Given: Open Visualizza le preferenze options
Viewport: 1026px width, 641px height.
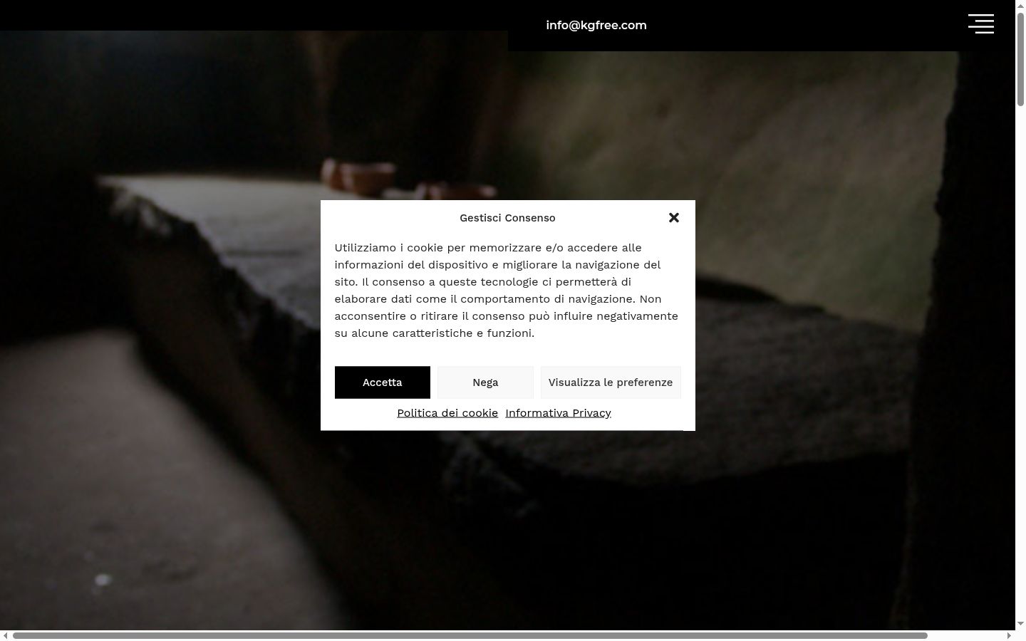Looking at the screenshot, I should (x=611, y=382).
